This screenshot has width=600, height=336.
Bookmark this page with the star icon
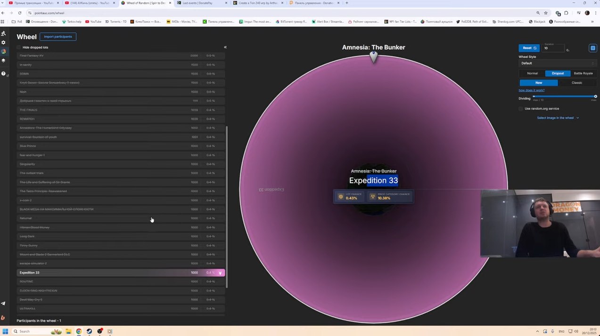(x=546, y=13)
